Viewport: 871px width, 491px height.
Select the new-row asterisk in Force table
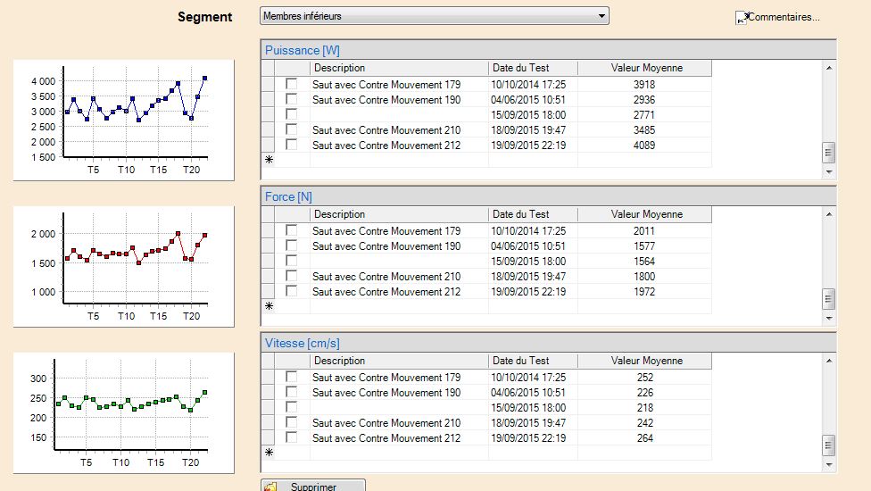269,306
